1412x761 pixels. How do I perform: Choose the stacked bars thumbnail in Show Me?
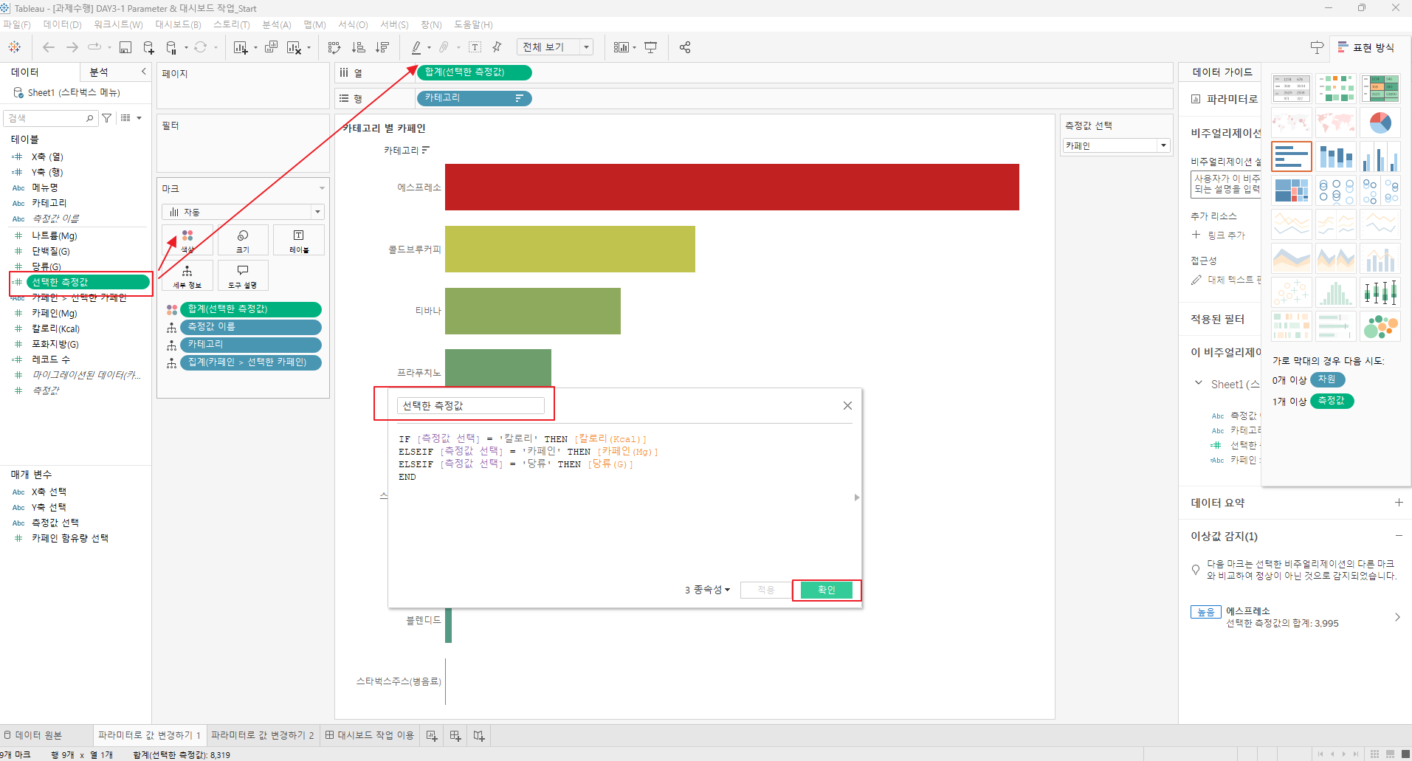point(1336,156)
